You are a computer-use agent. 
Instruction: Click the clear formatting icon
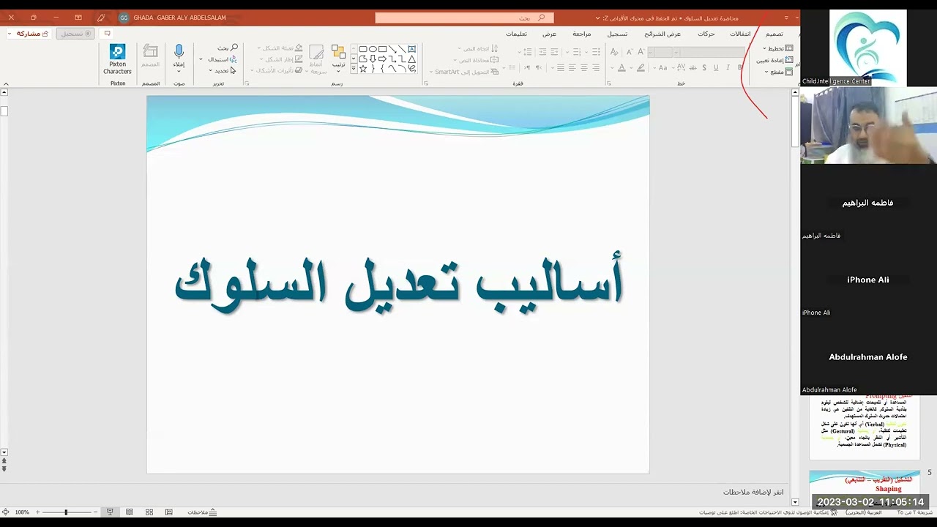click(614, 52)
